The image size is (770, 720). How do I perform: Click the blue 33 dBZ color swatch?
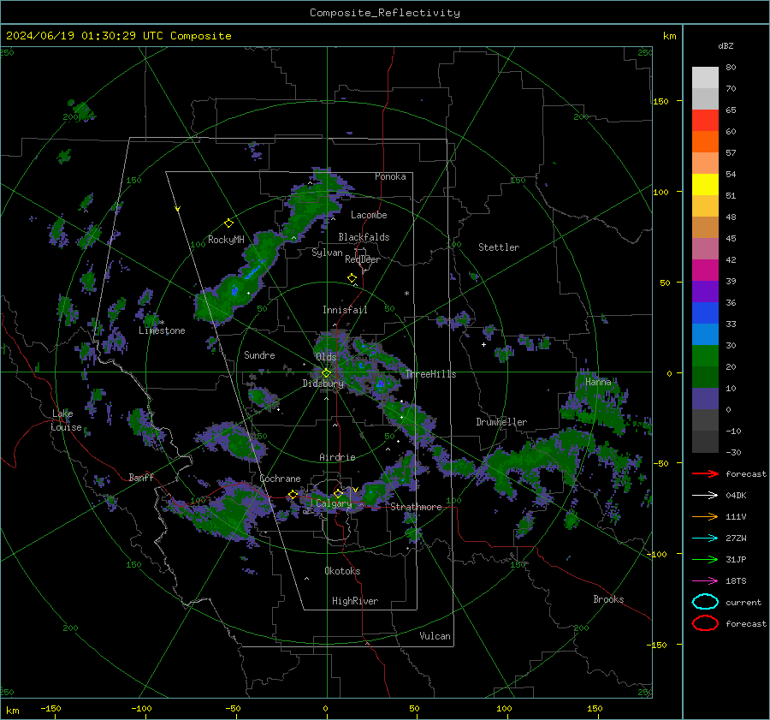(705, 313)
